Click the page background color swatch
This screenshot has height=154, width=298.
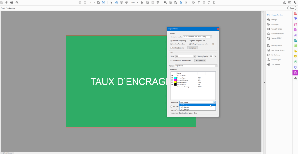213,44
